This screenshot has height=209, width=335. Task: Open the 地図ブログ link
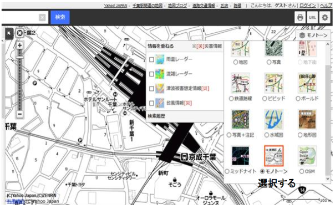tap(177, 6)
